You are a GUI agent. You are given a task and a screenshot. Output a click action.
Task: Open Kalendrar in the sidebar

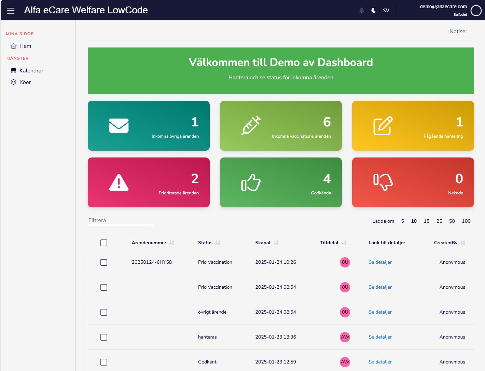tap(31, 71)
